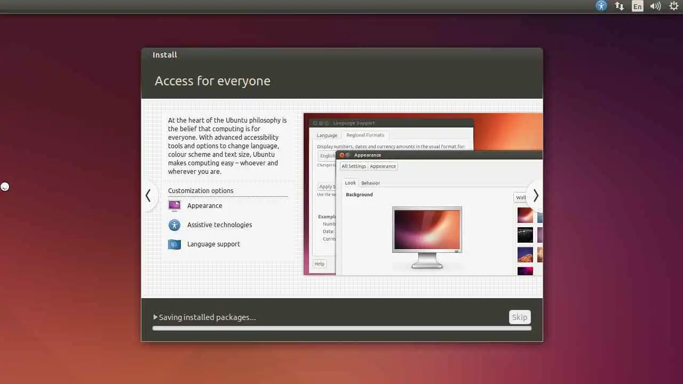This screenshot has width=683, height=384.
Task: Open the system gear menu
Action: [673, 6]
